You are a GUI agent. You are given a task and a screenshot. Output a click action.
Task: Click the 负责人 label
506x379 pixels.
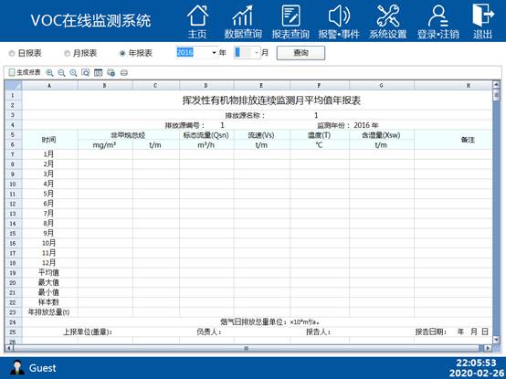click(x=209, y=332)
